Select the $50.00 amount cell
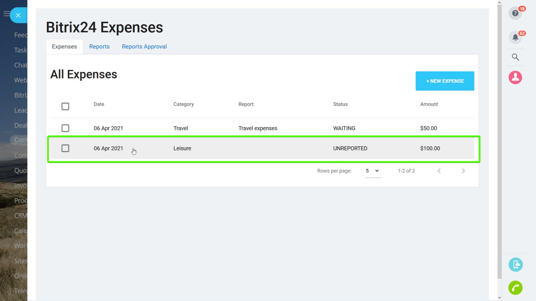The height and width of the screenshot is (301, 536). click(428, 128)
